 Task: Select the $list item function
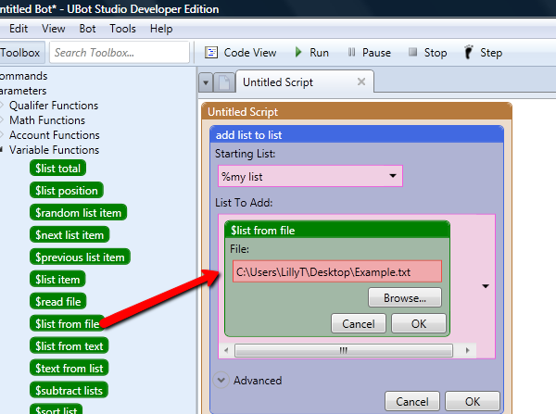(57, 279)
